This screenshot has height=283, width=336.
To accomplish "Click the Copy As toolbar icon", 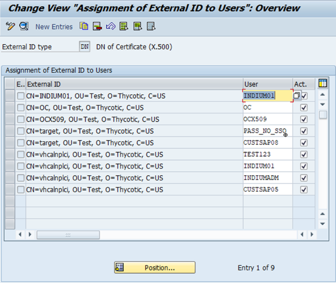I will coord(84,26).
